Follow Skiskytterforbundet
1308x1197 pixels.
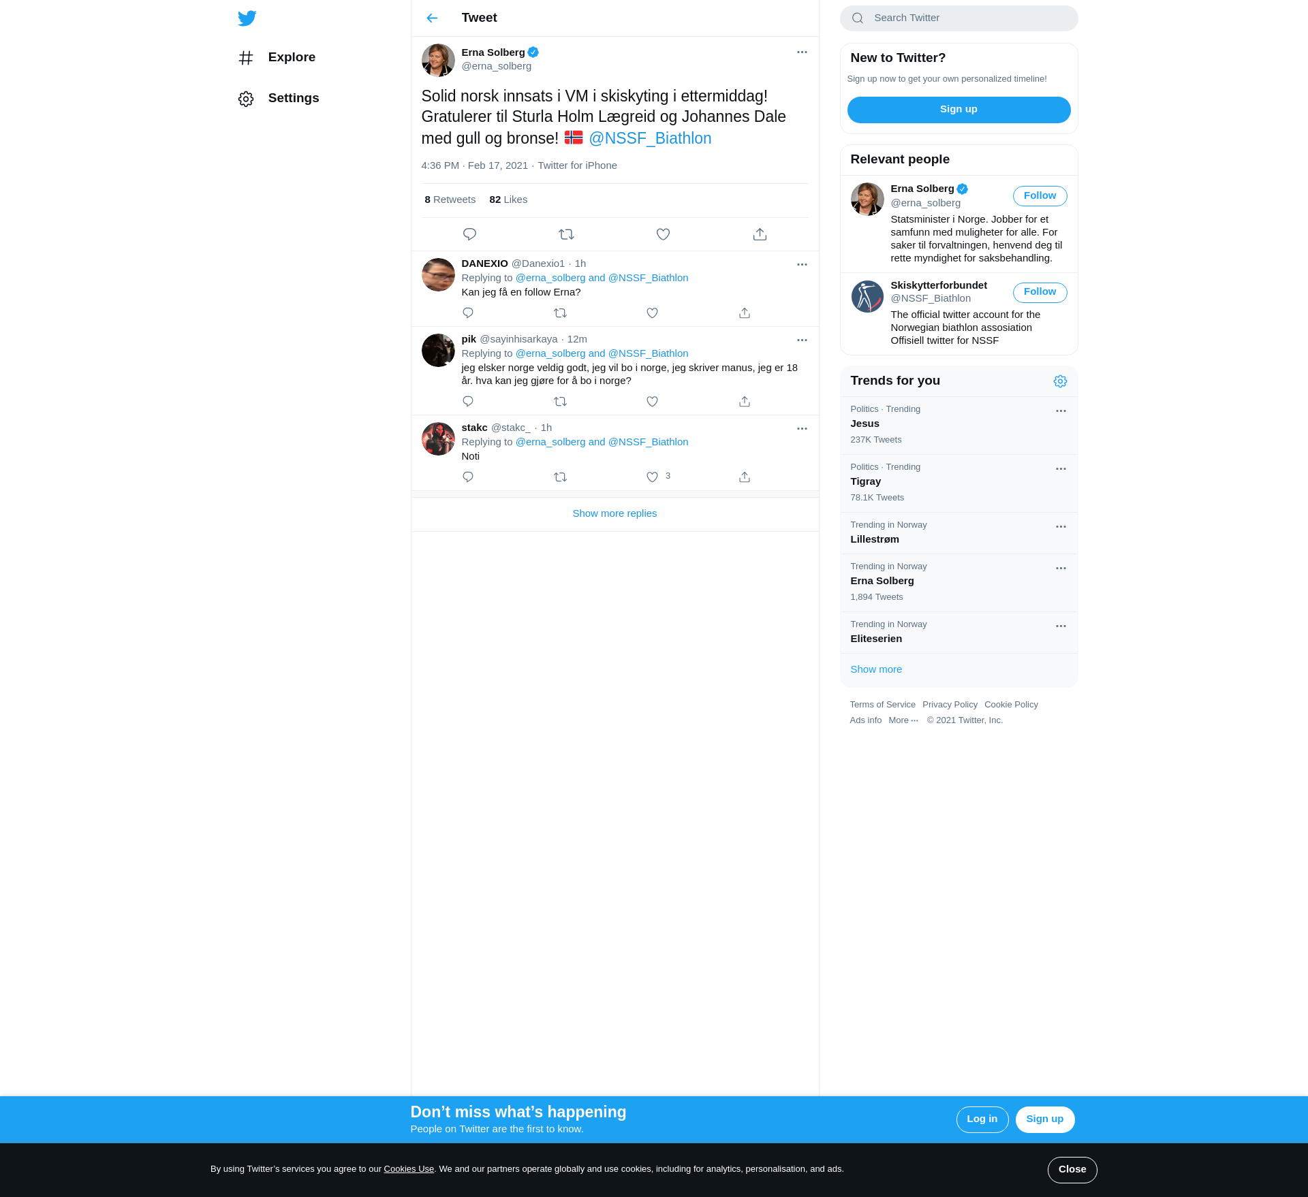tap(1040, 292)
